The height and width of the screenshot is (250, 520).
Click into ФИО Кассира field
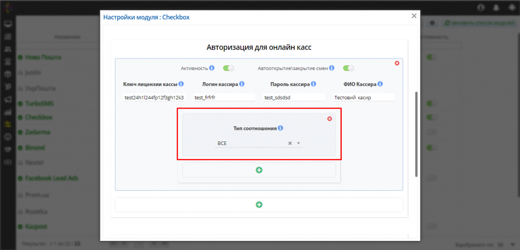tap(364, 97)
